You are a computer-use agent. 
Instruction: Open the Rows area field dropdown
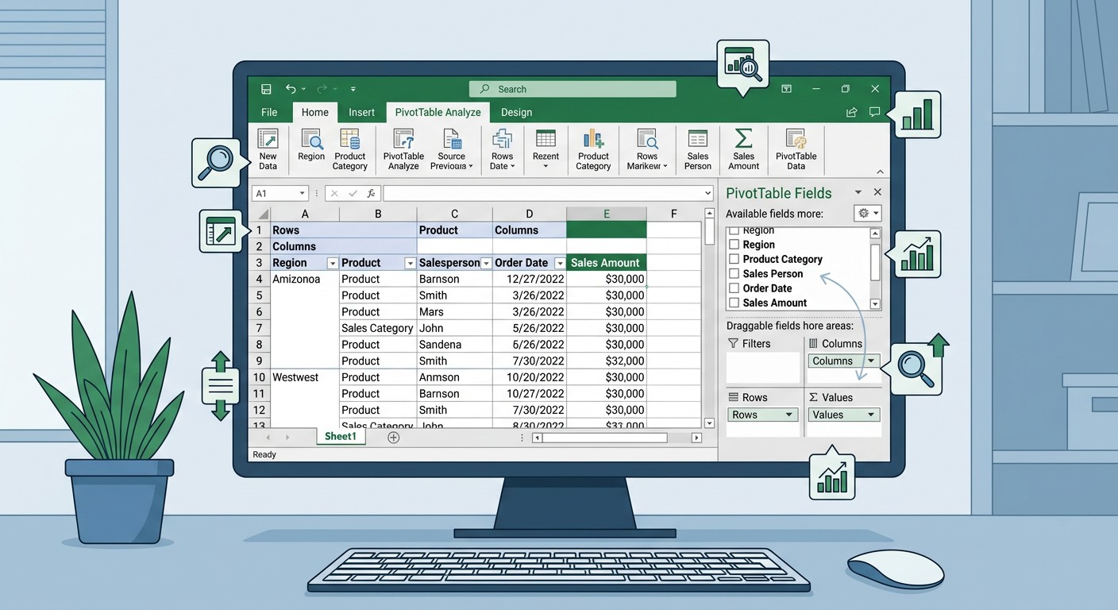[x=789, y=415]
